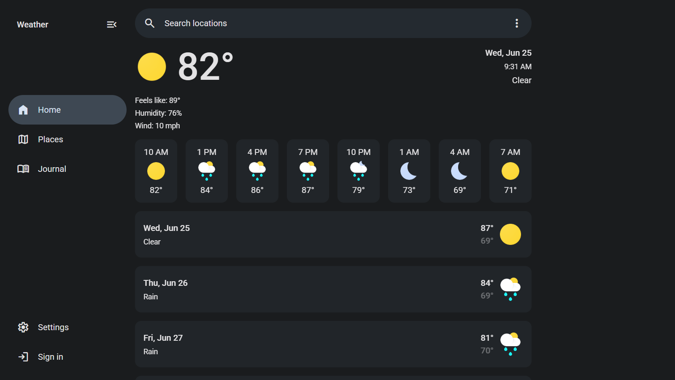Screen dimensions: 675x380
Task: Click the 9:31 AM time text
Action: (x=518, y=67)
